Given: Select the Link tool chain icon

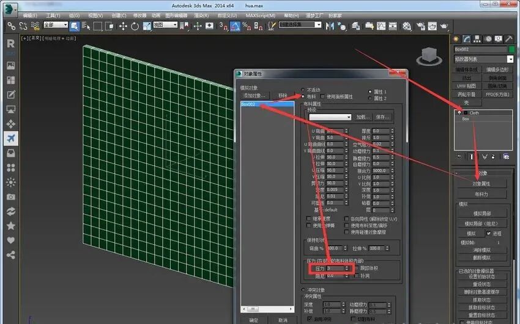Looking at the screenshot, I should pos(11,26).
